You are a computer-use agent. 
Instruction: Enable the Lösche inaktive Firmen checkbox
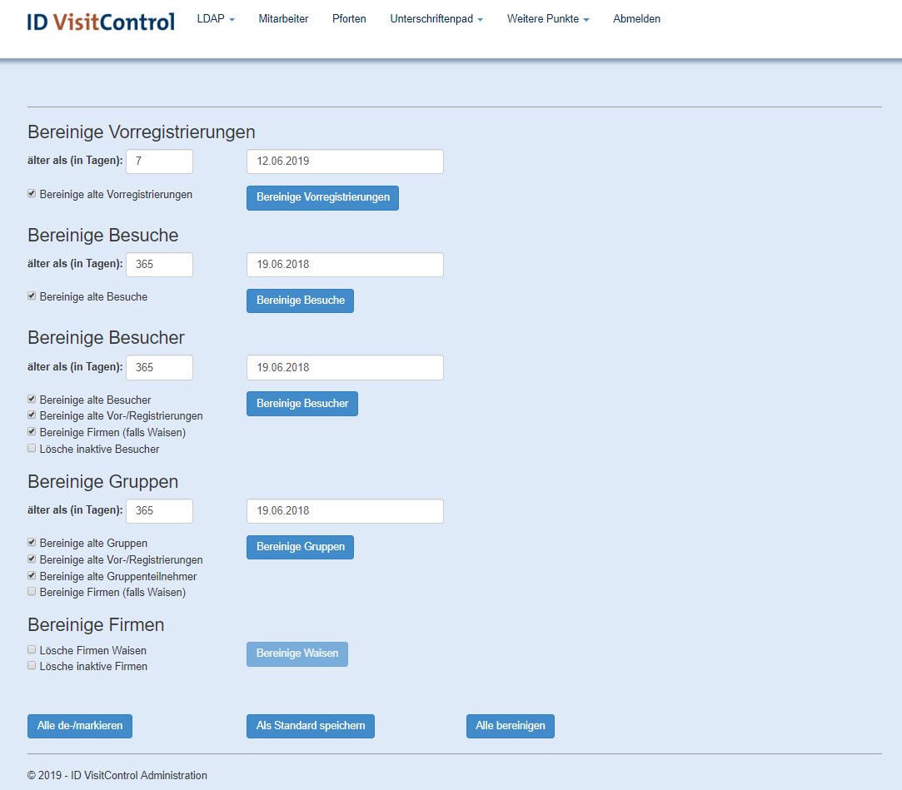[32, 665]
